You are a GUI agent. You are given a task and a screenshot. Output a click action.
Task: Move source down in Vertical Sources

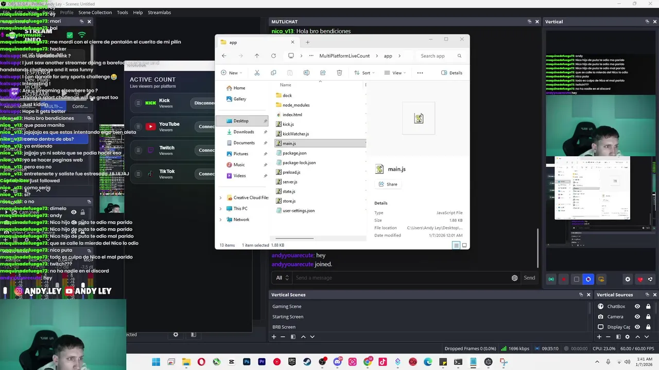[646, 337]
